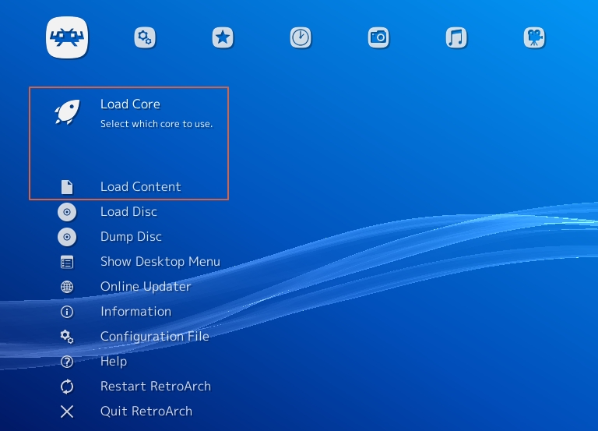Click the info circle icon beside Information
Screen dimensions: 598x431
[x=67, y=312]
